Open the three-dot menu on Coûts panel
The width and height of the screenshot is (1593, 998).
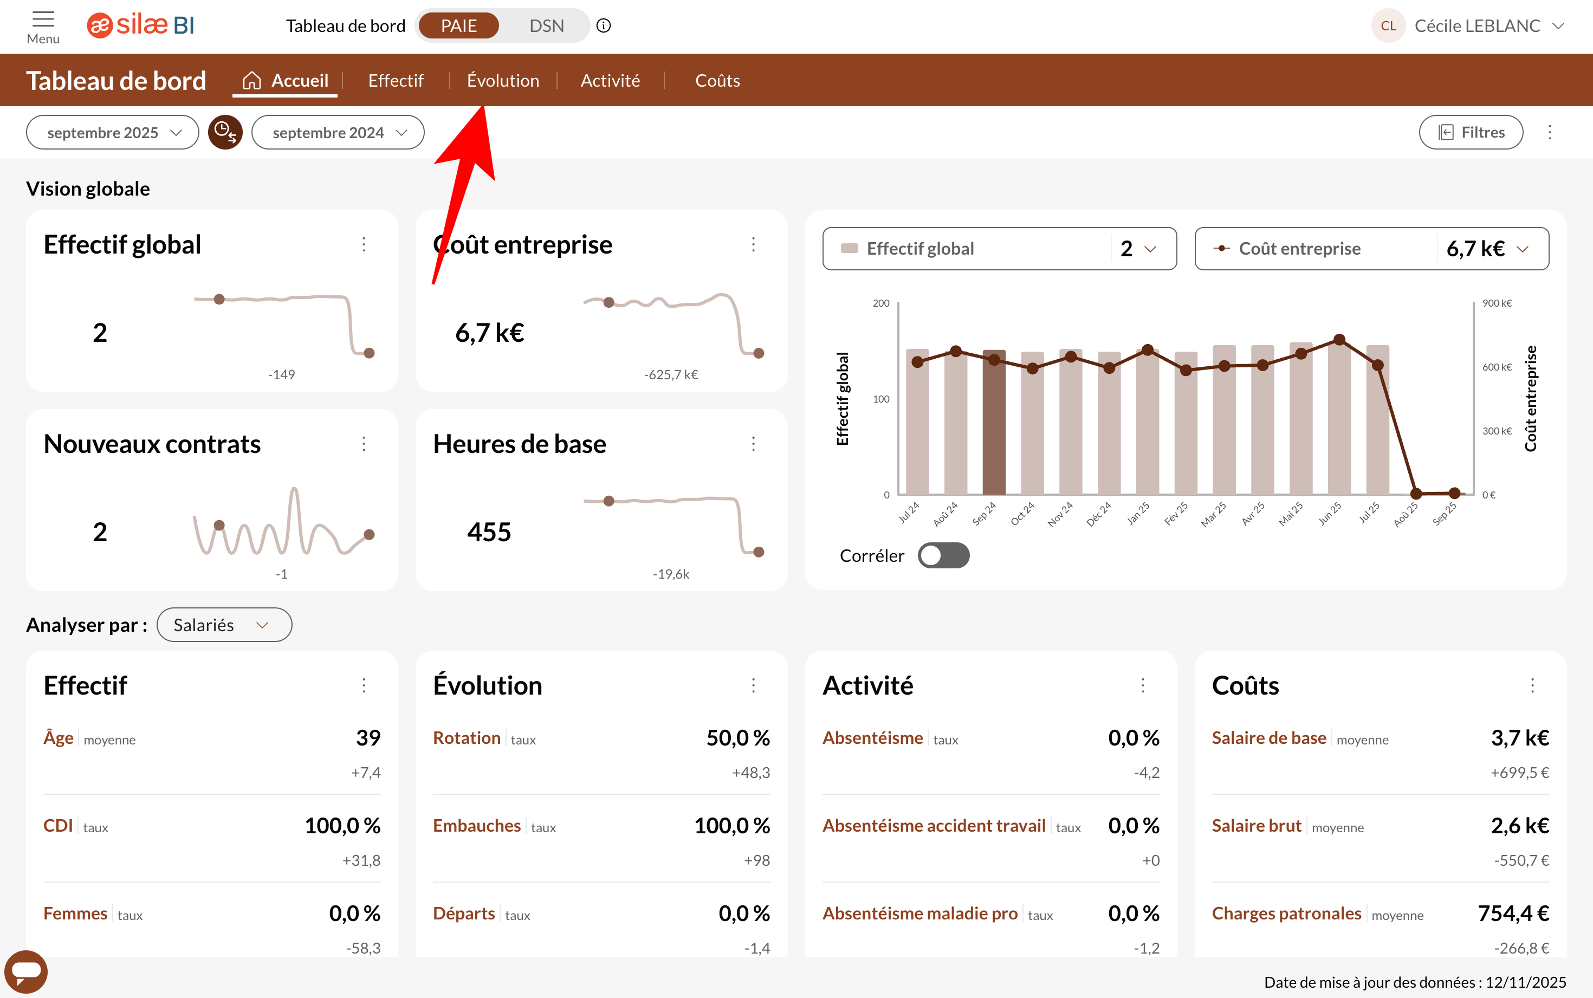pyautogui.click(x=1532, y=685)
